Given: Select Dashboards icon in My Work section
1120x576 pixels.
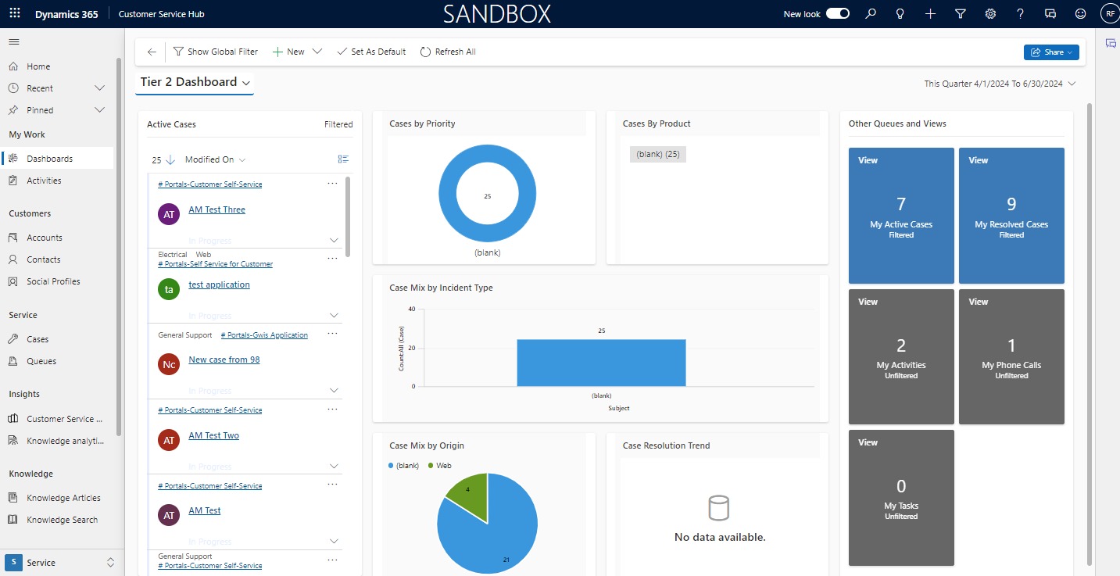Looking at the screenshot, I should pos(13,158).
